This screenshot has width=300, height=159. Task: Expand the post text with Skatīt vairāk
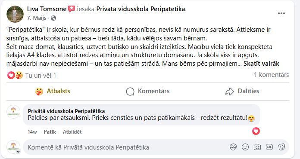(261, 64)
